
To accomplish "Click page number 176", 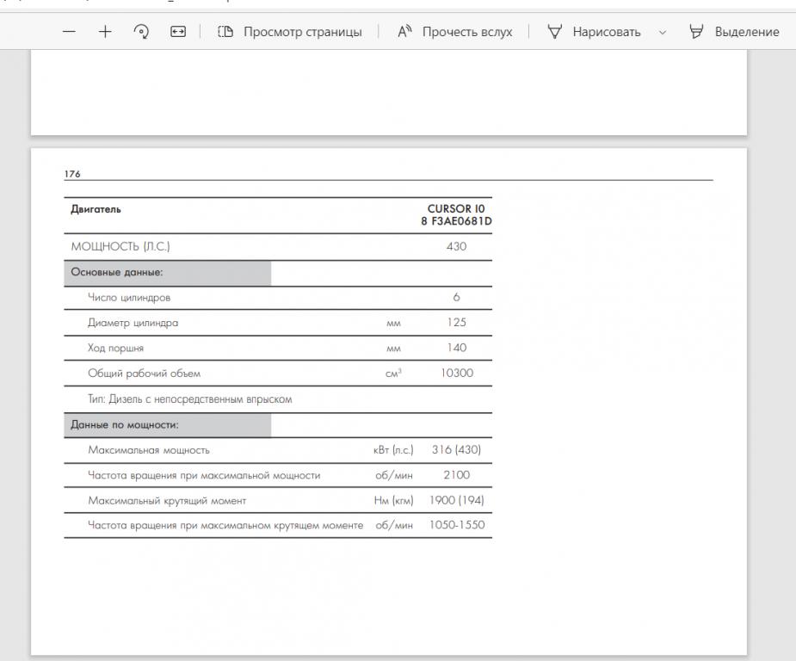I will click(x=71, y=173).
